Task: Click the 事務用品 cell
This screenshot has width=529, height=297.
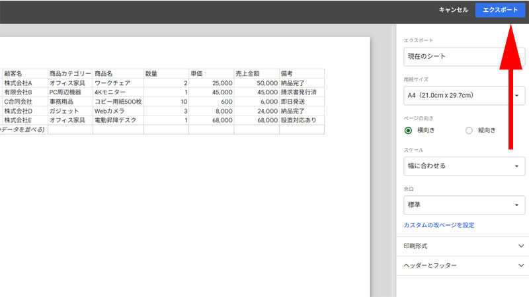Action: click(70, 102)
